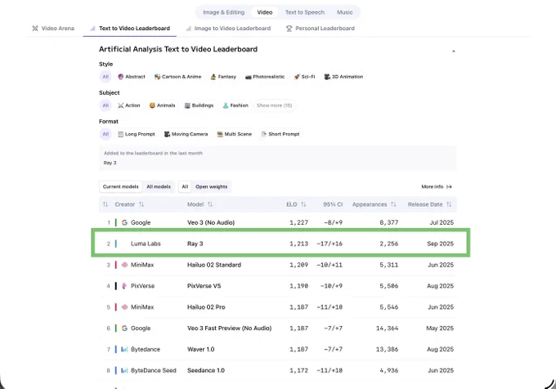
Task: Select All under Format filter
Action: pyautogui.click(x=105, y=134)
